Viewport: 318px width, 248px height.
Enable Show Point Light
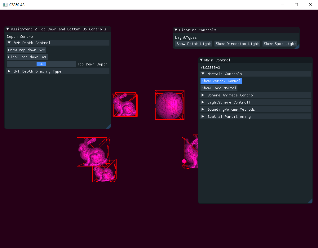(x=193, y=44)
